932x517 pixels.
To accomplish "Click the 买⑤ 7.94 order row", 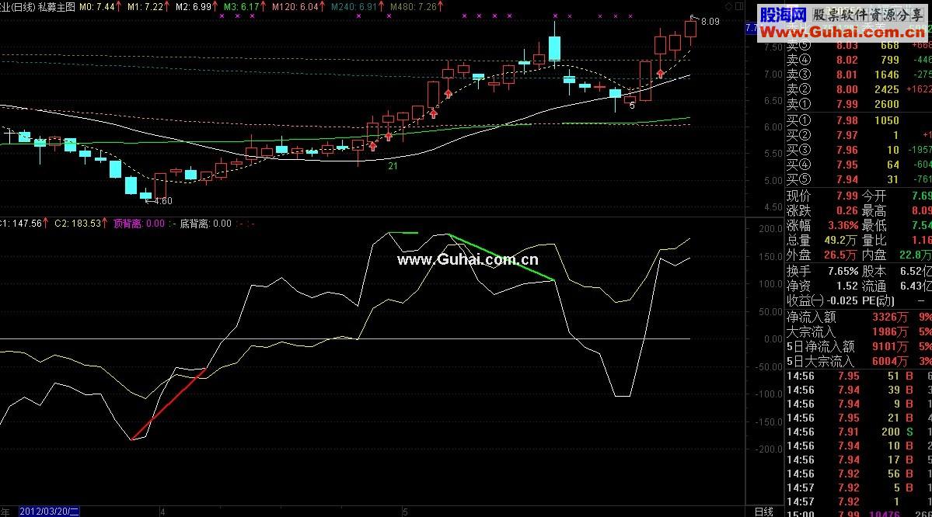I will tap(858, 179).
